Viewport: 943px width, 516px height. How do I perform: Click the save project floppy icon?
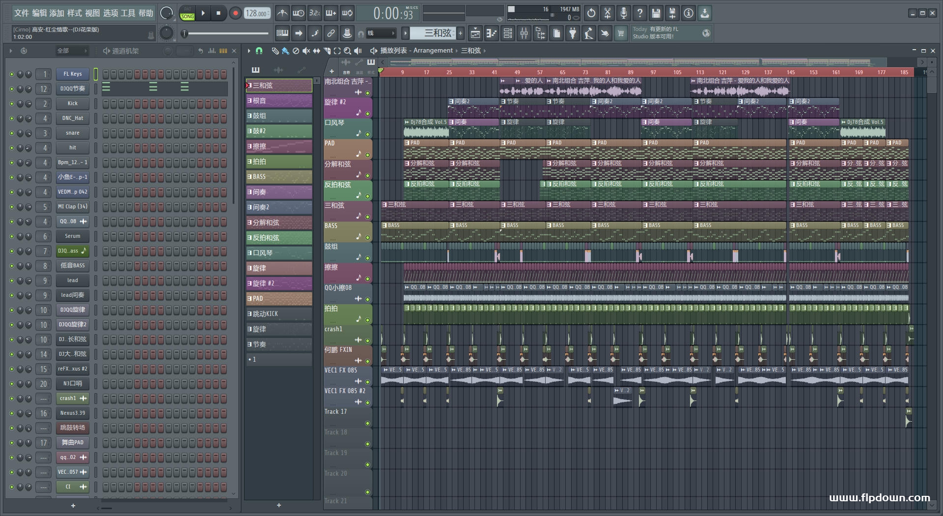[x=656, y=13]
